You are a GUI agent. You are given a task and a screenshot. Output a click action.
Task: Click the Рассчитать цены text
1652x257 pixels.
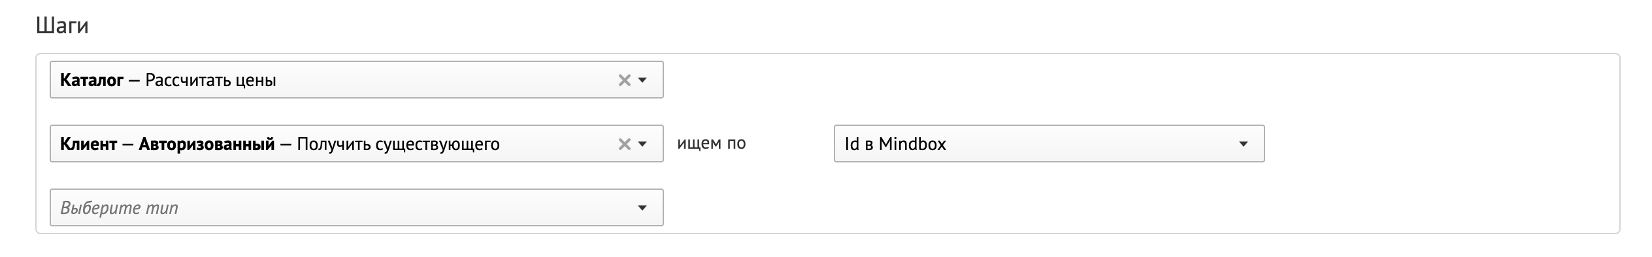point(210,80)
